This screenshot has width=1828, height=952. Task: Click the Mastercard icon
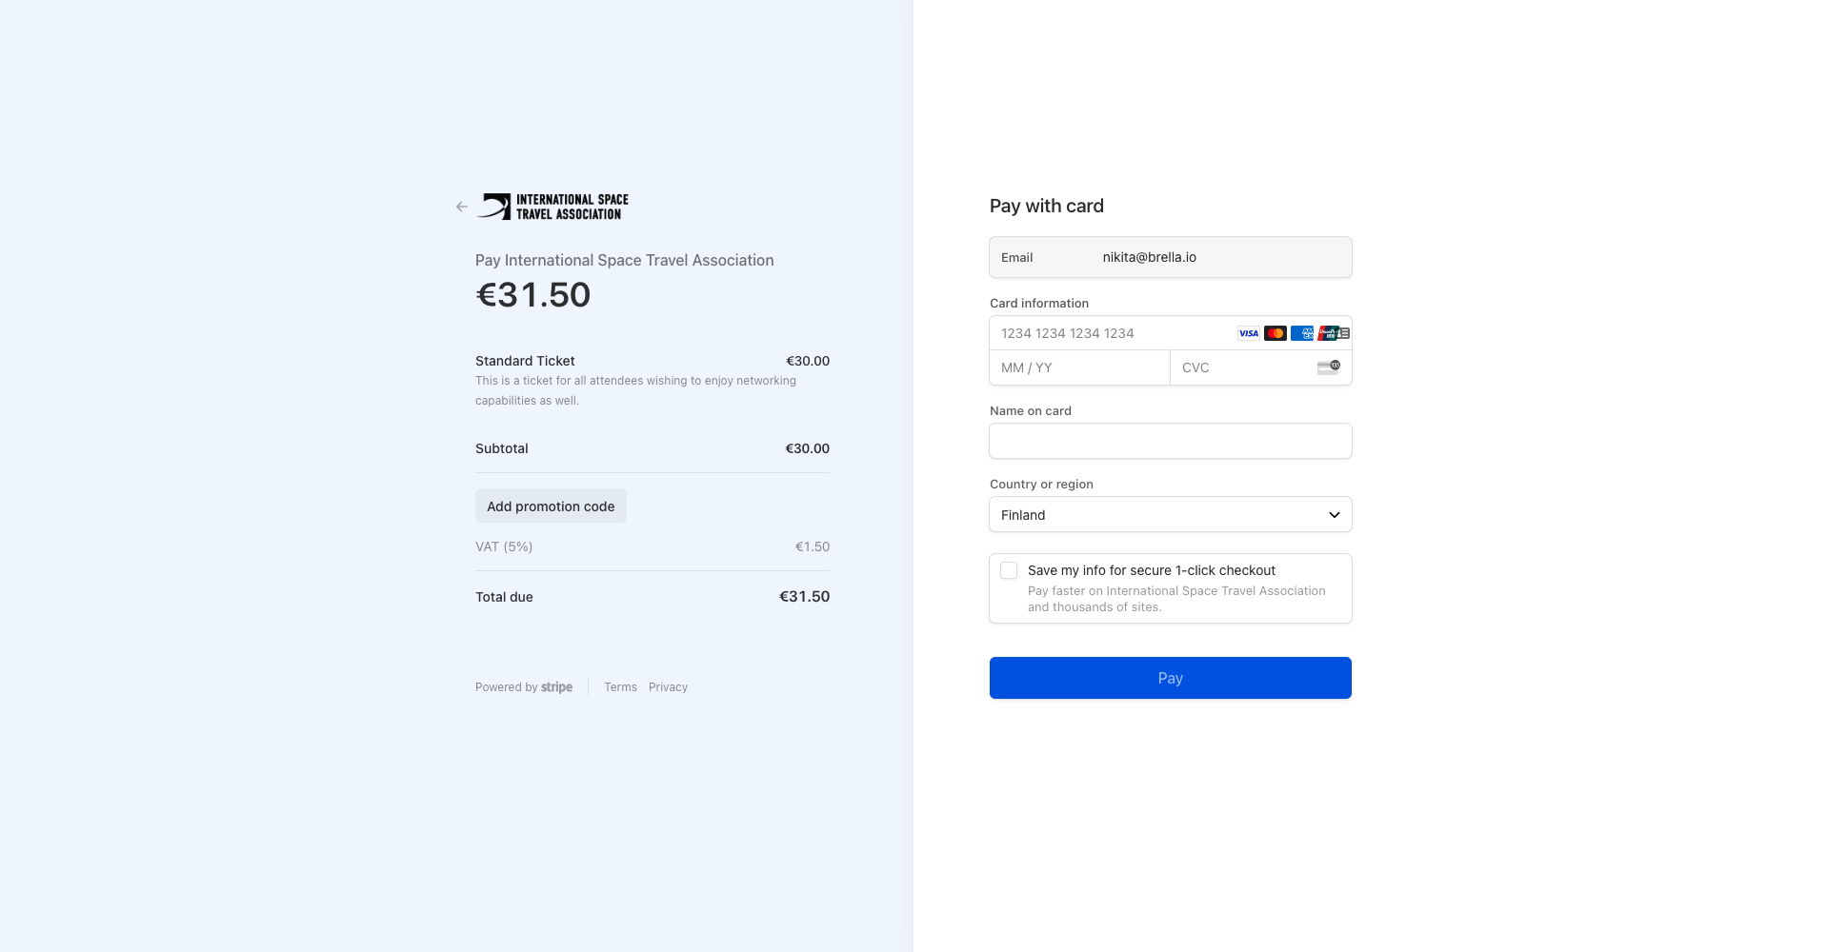(x=1275, y=333)
